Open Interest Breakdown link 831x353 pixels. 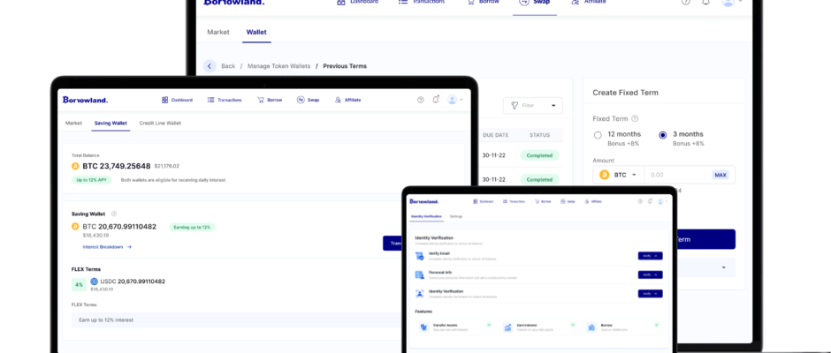click(107, 246)
